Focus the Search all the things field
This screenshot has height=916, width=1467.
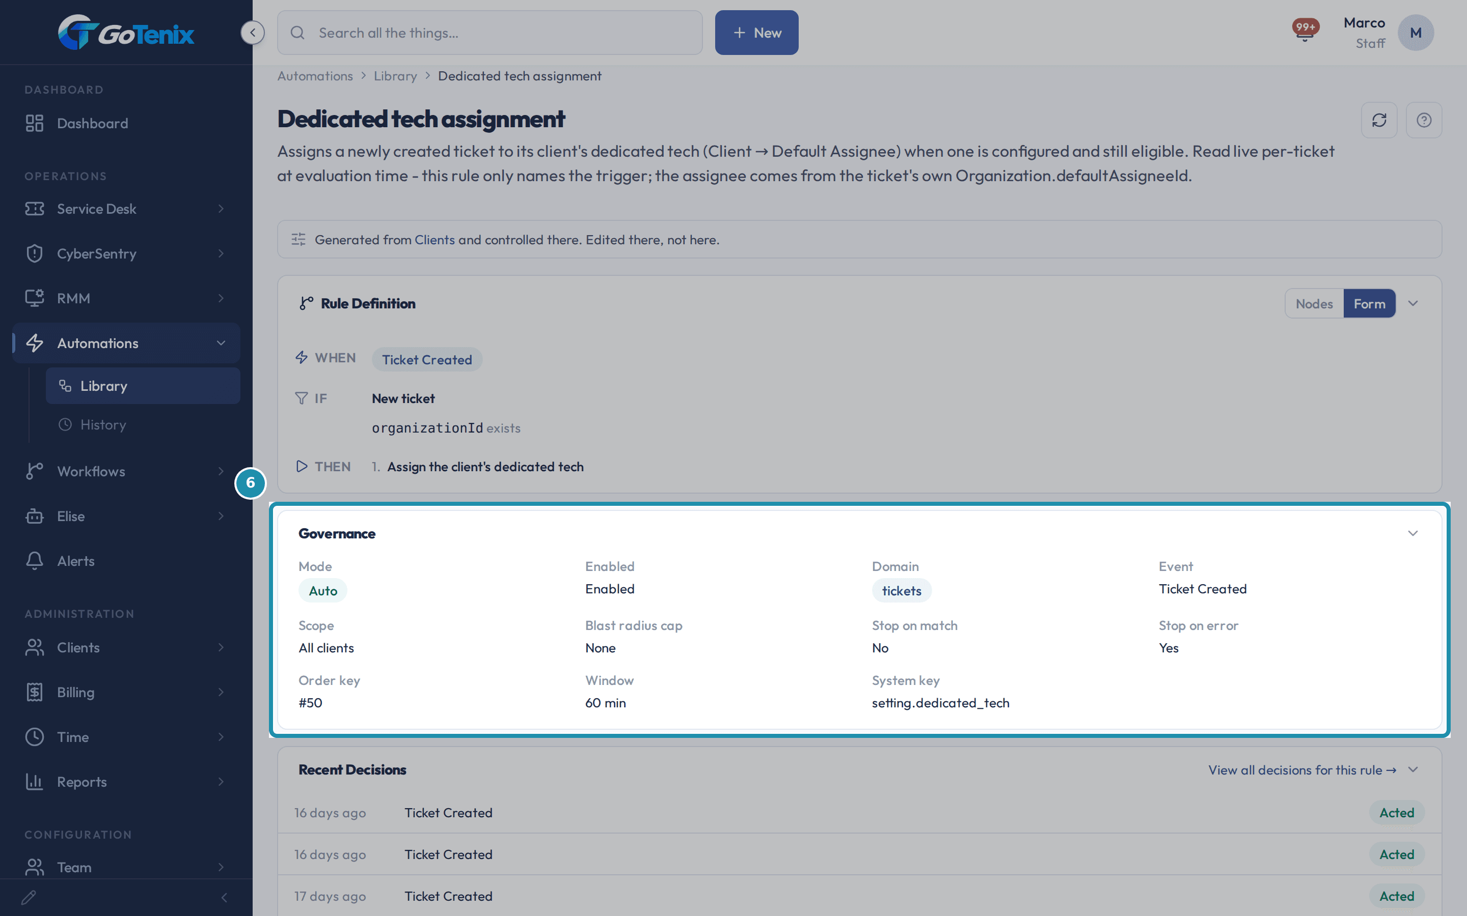click(x=490, y=33)
